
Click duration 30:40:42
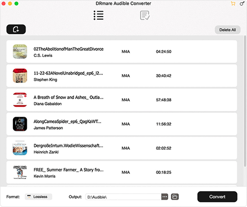(163, 75)
